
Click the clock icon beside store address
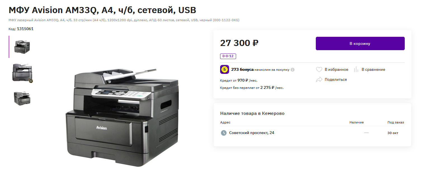(223, 133)
